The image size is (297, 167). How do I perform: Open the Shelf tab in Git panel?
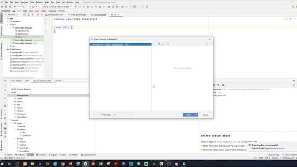[x=27, y=81]
